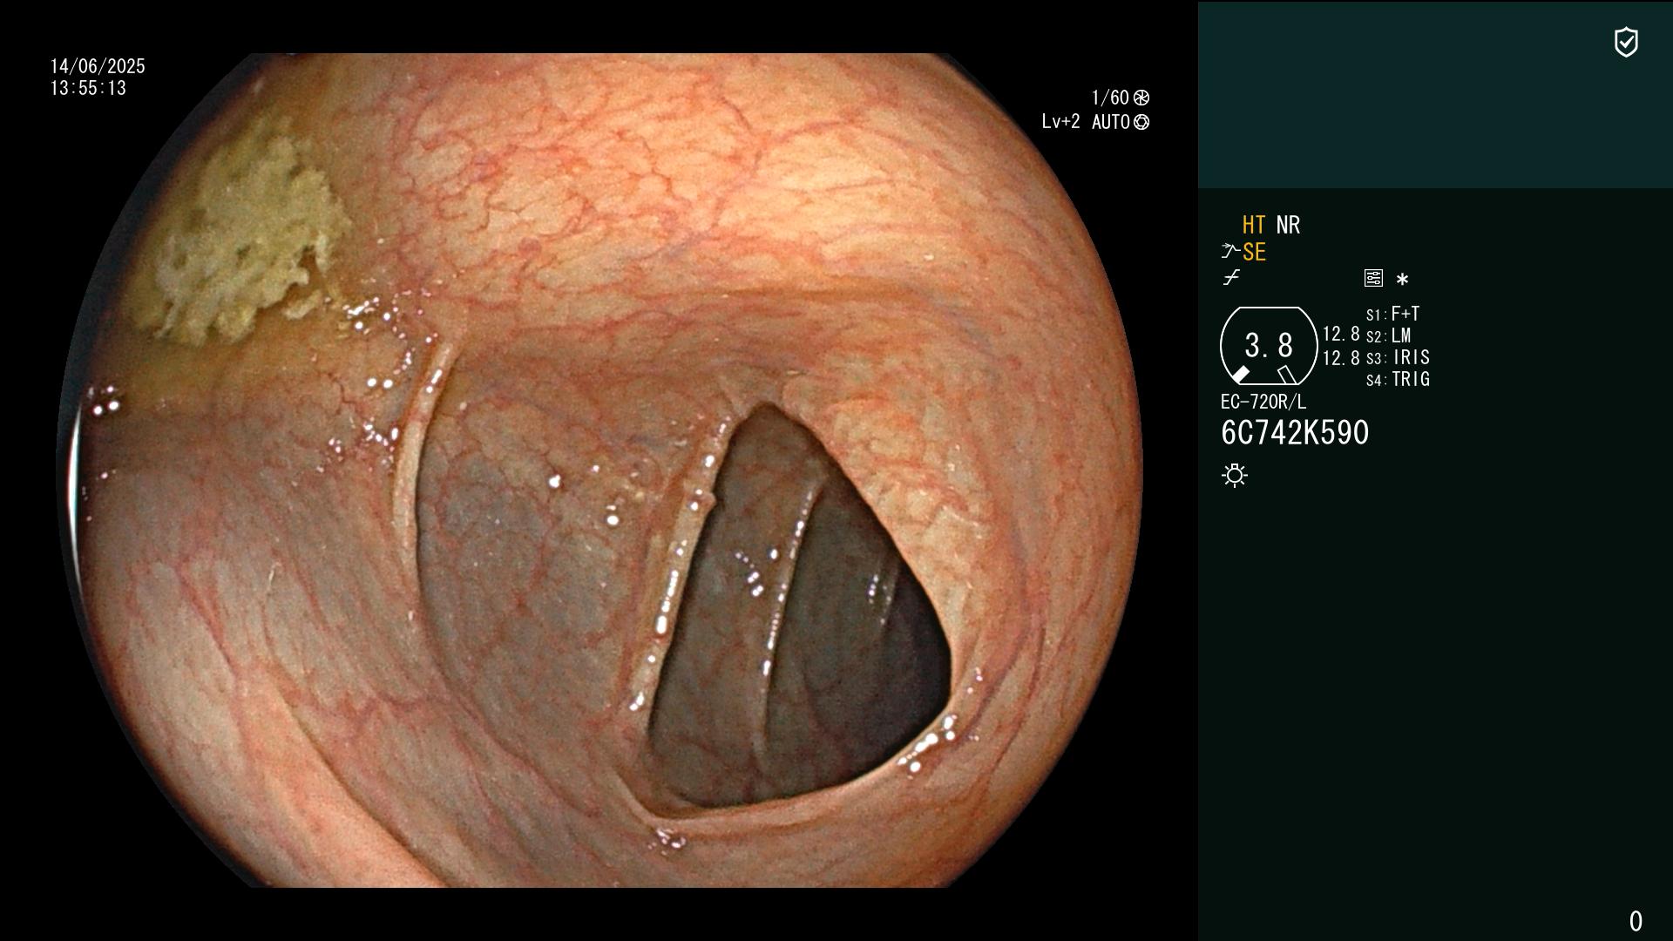
Task: Click the serial number 6C742K590
Action: pyautogui.click(x=1295, y=433)
